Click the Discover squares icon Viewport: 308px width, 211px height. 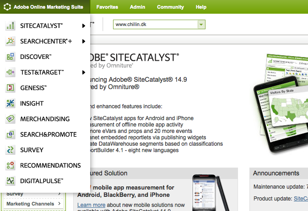10,57
